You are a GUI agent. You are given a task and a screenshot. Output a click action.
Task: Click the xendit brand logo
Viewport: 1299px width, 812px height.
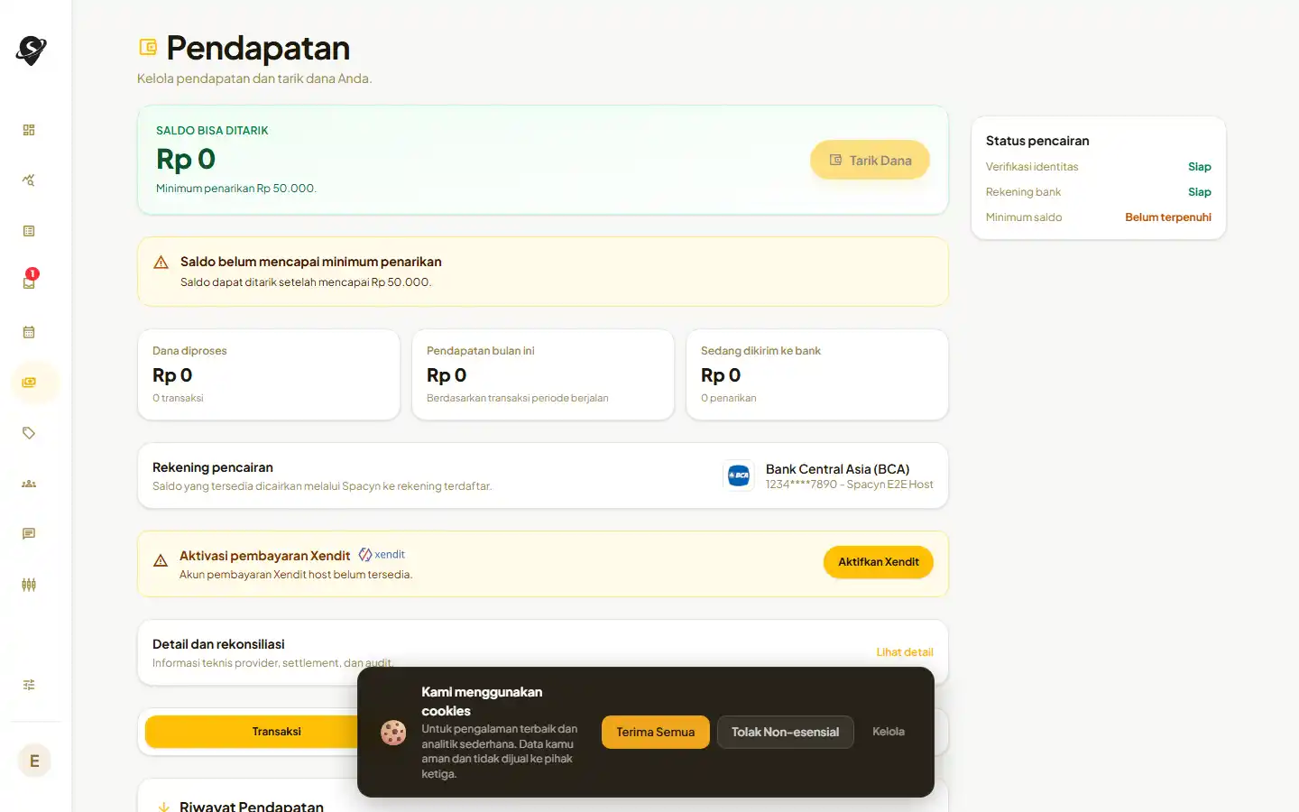click(x=382, y=555)
